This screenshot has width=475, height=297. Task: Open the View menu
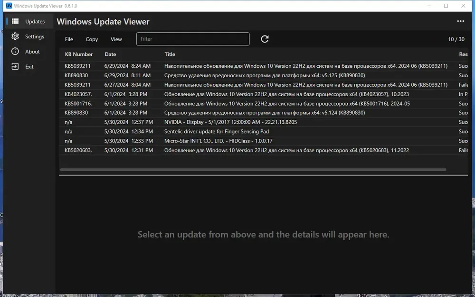[116, 39]
